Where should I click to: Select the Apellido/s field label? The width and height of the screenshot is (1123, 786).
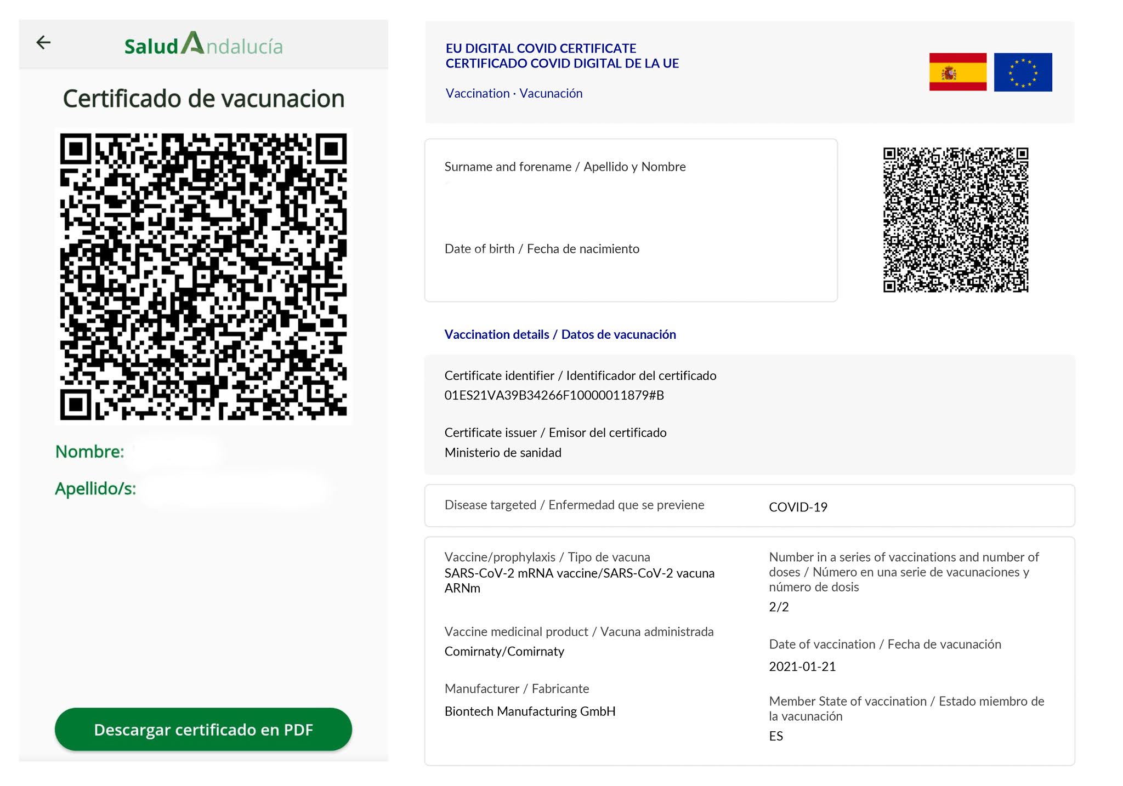coord(95,488)
